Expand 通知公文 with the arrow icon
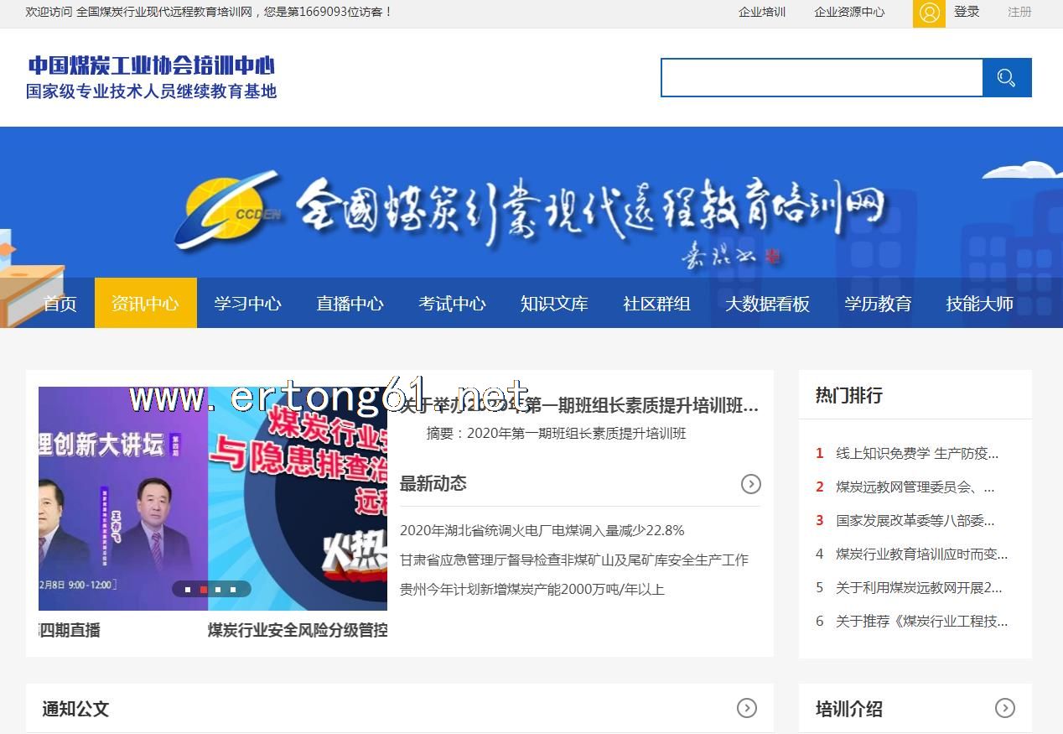1063x734 pixels. [x=746, y=709]
